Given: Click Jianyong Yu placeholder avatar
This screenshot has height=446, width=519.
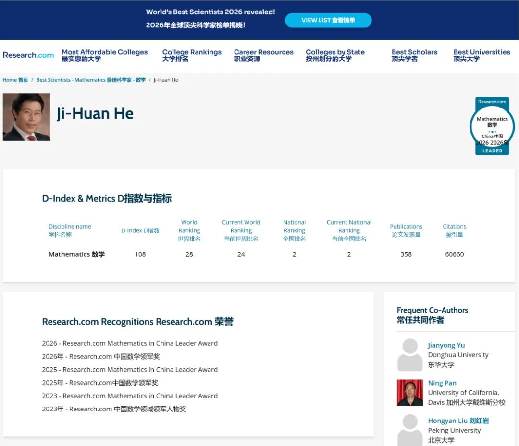Looking at the screenshot, I should (x=410, y=355).
